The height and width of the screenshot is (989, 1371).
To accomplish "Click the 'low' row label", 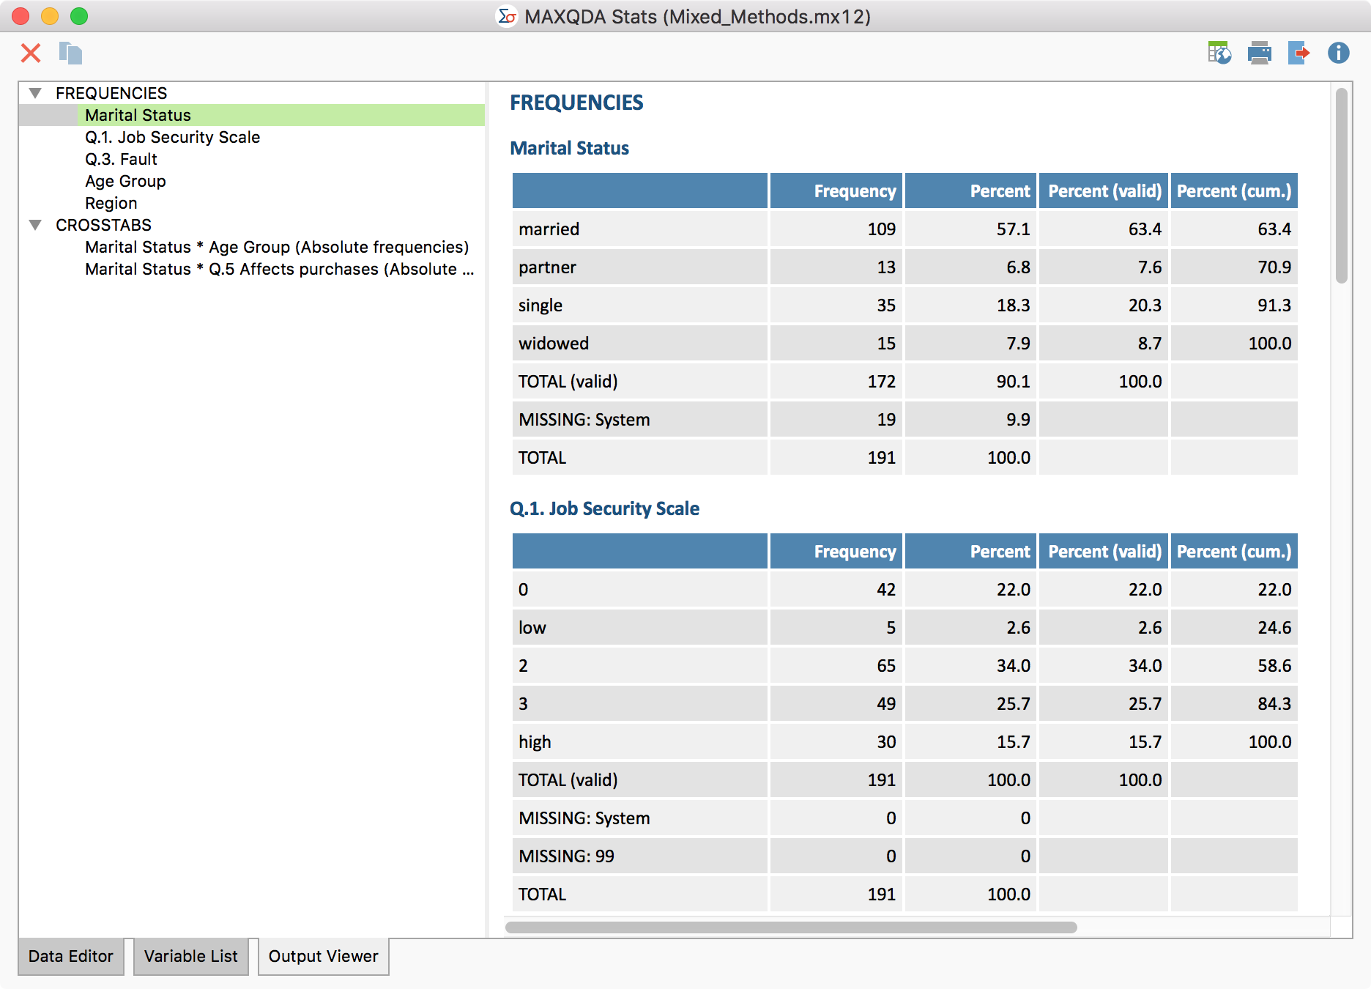I will (532, 628).
